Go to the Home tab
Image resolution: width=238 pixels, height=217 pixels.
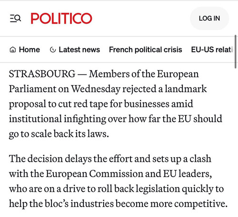pyautogui.click(x=25, y=50)
